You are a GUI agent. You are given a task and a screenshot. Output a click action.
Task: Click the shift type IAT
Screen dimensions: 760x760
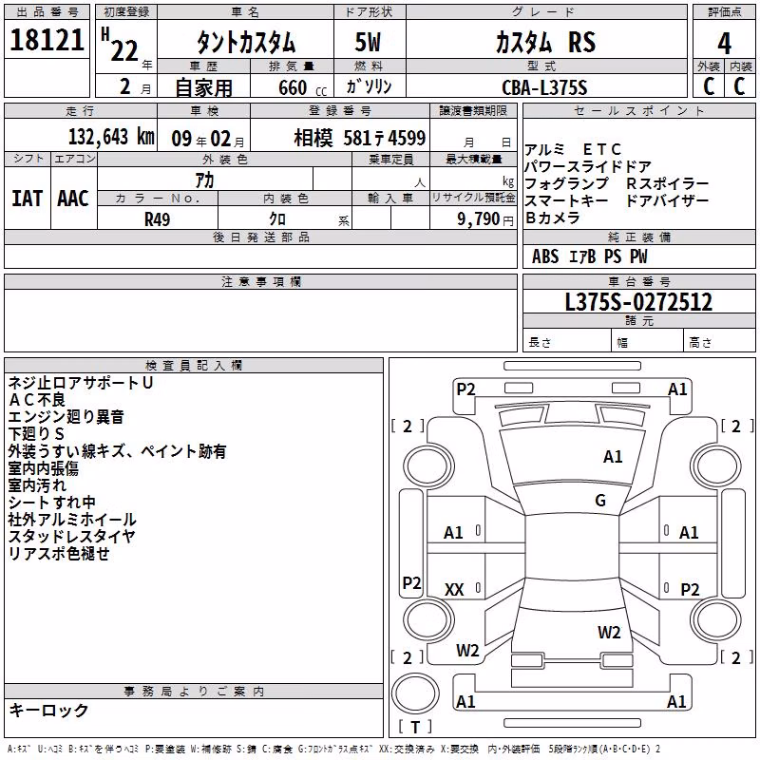click(28, 199)
